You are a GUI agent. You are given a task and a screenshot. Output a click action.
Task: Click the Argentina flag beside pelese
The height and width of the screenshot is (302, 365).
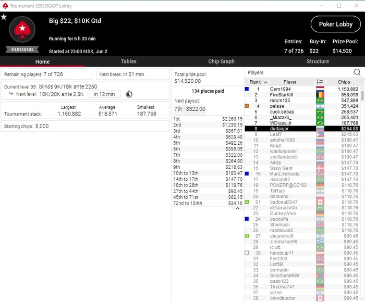pos(320,106)
